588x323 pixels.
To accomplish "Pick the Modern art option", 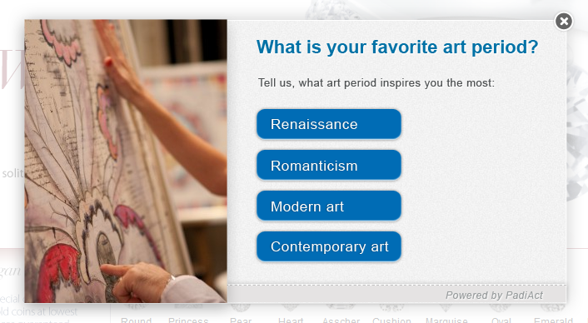I will tap(329, 206).
